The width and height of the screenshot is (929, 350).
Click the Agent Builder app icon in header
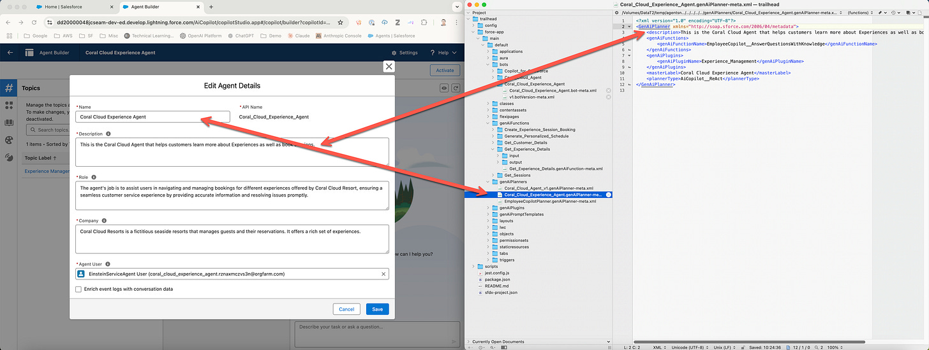29,53
